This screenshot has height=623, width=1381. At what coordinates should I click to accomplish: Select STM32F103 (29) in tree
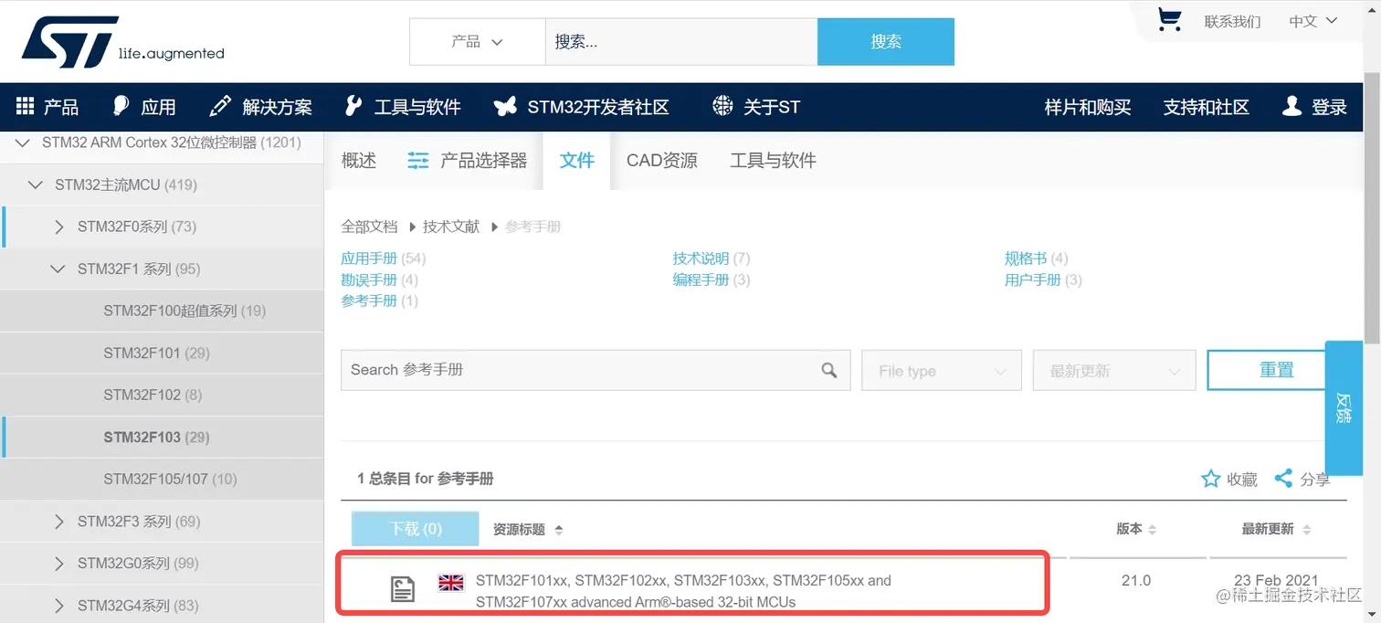[x=156, y=437]
